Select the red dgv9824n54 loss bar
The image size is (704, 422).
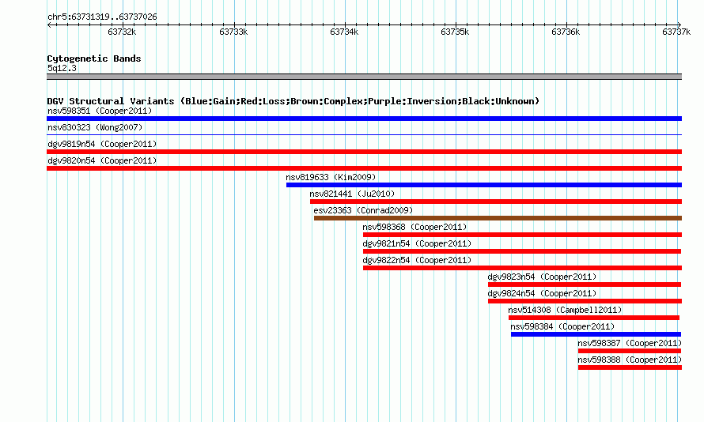click(585, 301)
